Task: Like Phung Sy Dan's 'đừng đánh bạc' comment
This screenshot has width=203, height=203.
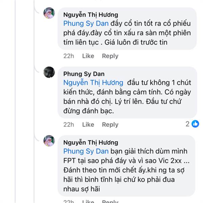Action: (x=88, y=125)
